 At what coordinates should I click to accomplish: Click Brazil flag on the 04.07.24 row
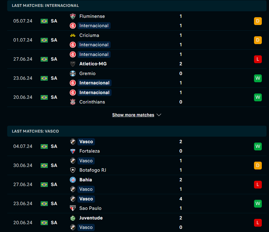(44, 146)
